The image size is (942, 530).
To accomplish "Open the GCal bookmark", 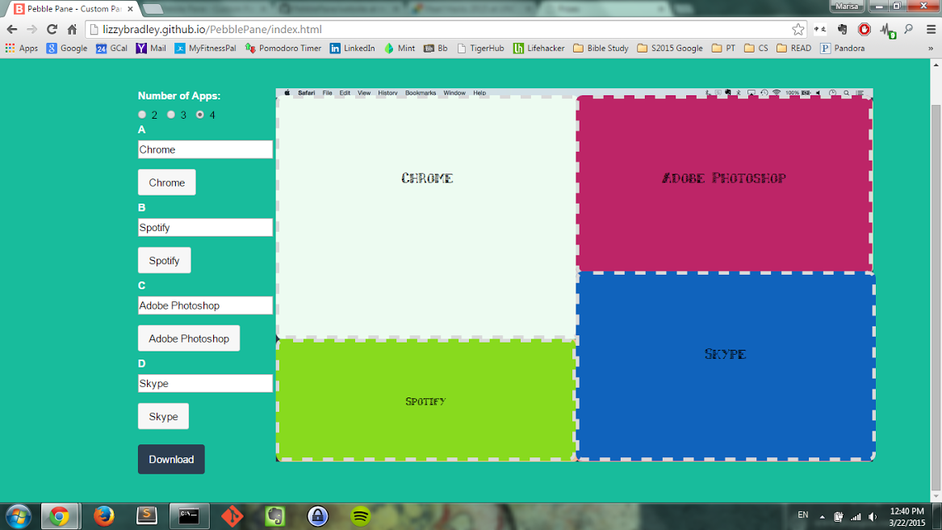I will (x=111, y=48).
